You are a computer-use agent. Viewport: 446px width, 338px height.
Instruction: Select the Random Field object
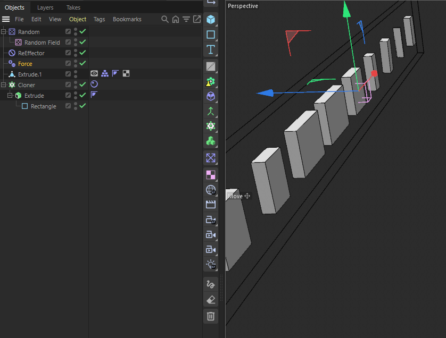click(x=42, y=43)
